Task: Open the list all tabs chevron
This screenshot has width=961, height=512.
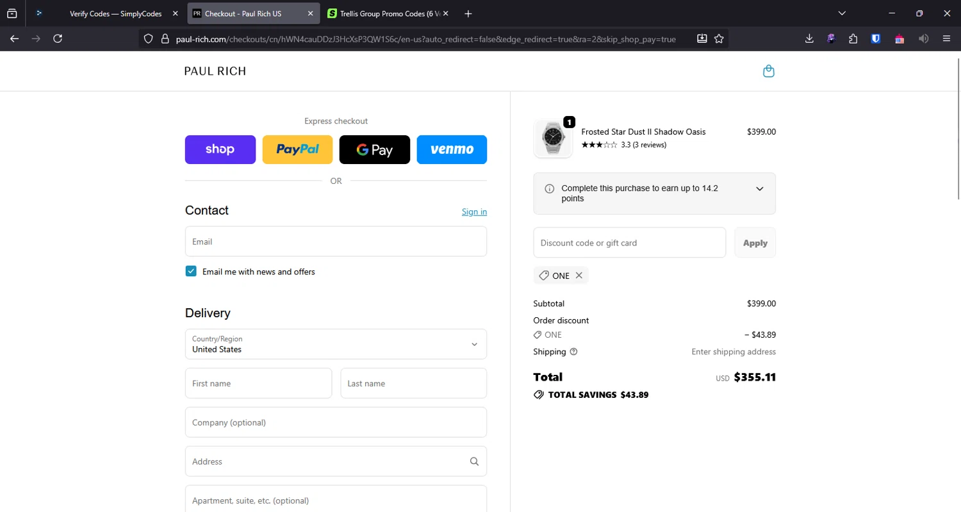Action: [x=842, y=13]
